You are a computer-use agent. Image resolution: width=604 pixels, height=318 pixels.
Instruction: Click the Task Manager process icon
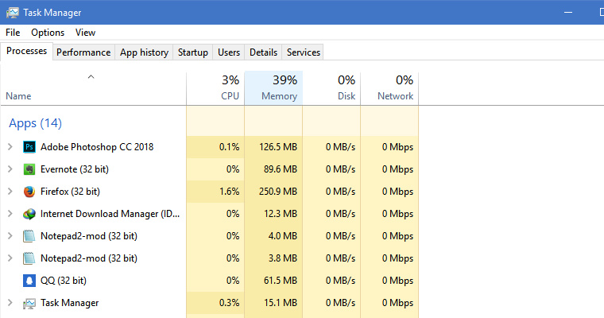[29, 303]
